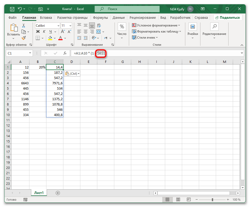Apply cell borders icon
The image size is (250, 207).
[x=38, y=38]
